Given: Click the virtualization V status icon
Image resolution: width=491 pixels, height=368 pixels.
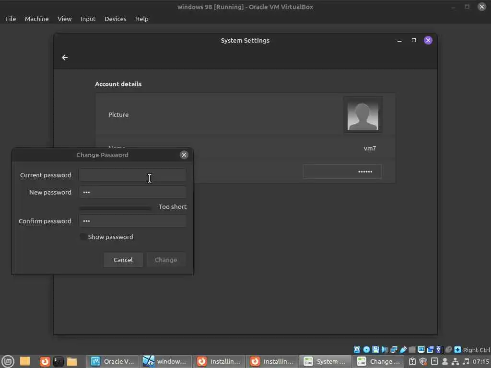Looking at the screenshot, I should click(439, 349).
